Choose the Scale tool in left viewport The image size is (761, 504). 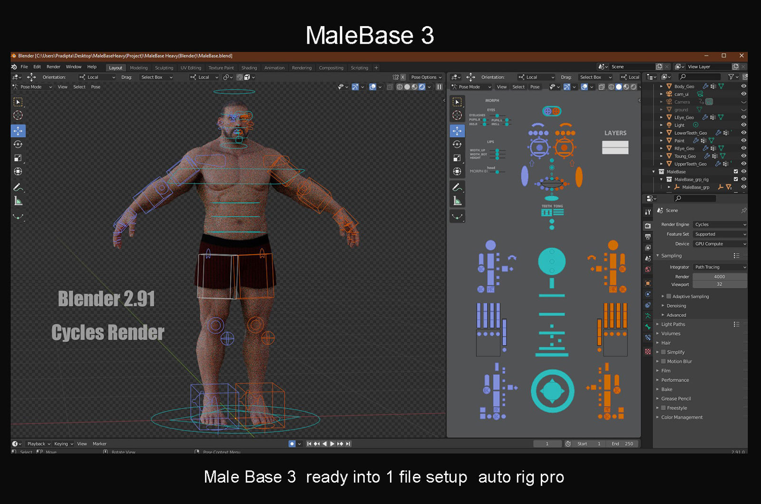point(18,158)
